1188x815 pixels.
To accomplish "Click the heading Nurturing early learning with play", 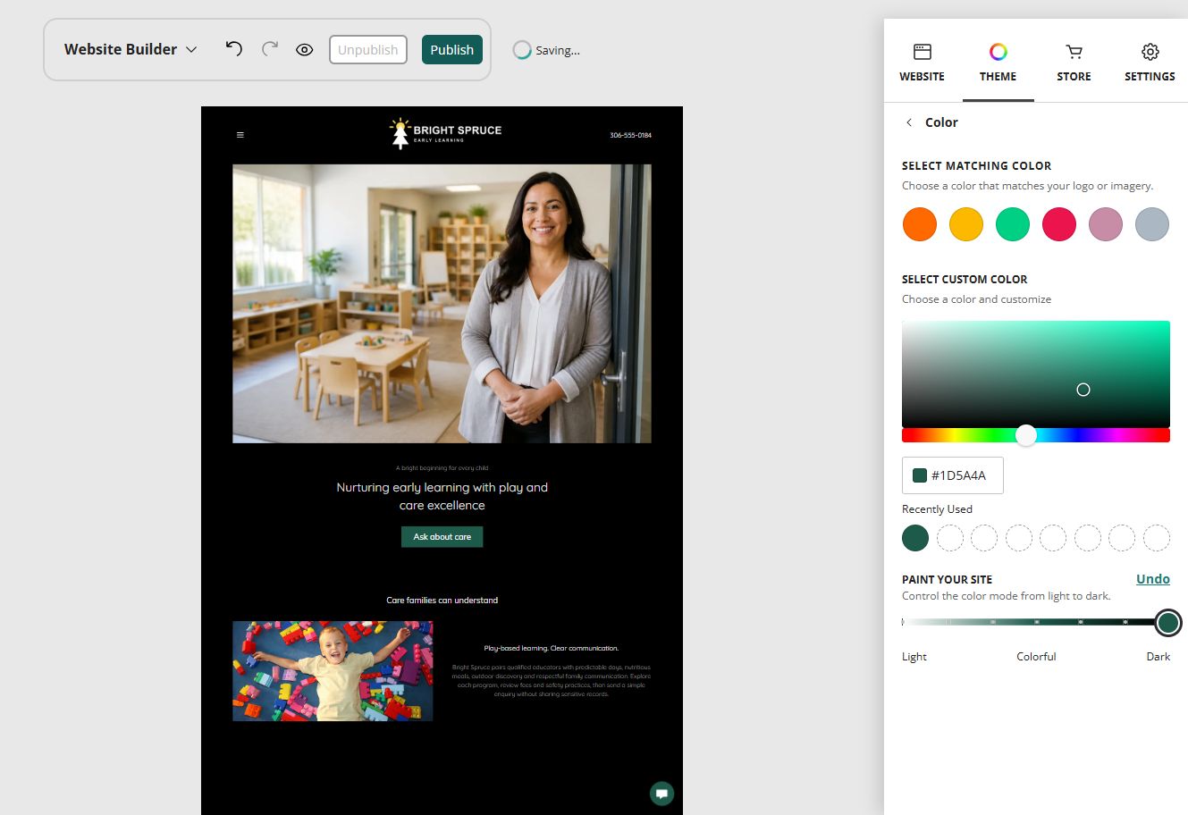I will click(x=442, y=496).
